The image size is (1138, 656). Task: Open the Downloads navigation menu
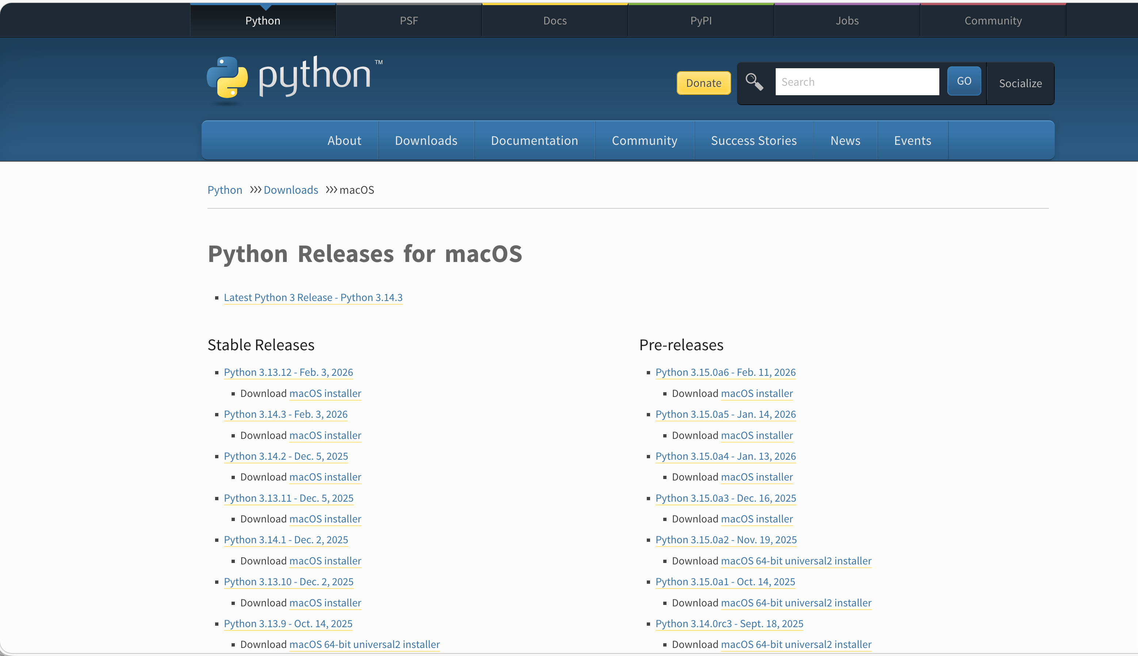click(426, 140)
